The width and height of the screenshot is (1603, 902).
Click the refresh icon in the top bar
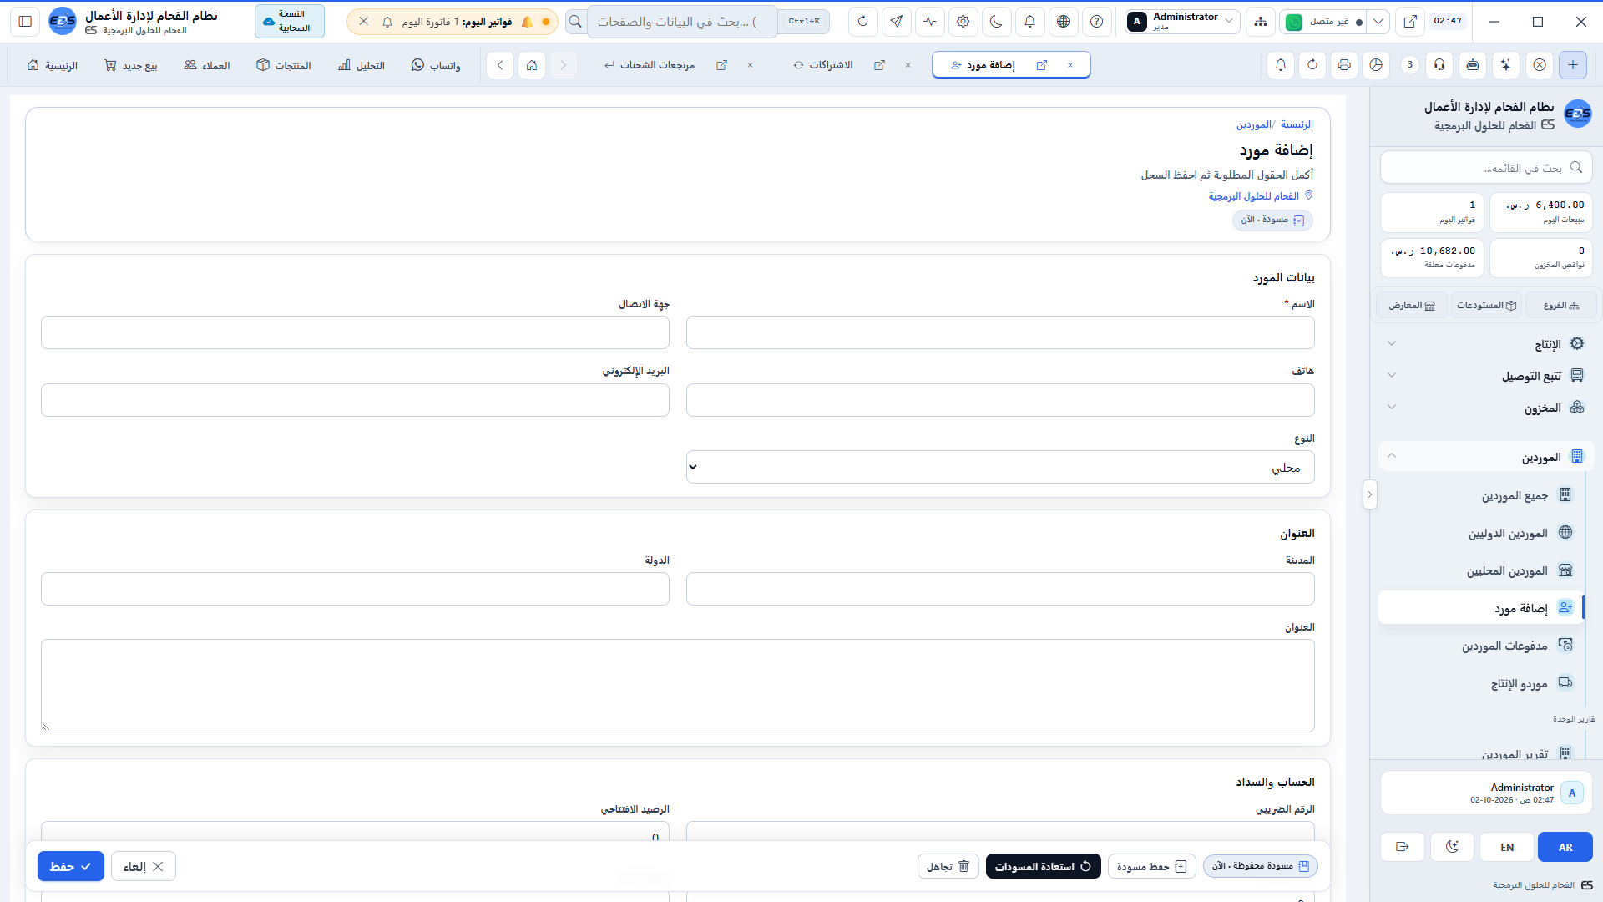click(x=862, y=22)
